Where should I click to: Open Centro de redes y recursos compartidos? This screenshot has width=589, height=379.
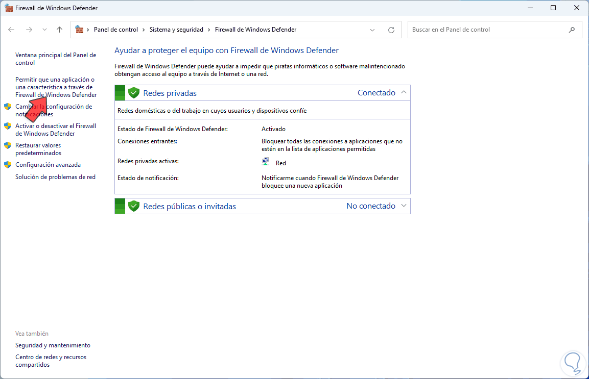click(x=51, y=361)
